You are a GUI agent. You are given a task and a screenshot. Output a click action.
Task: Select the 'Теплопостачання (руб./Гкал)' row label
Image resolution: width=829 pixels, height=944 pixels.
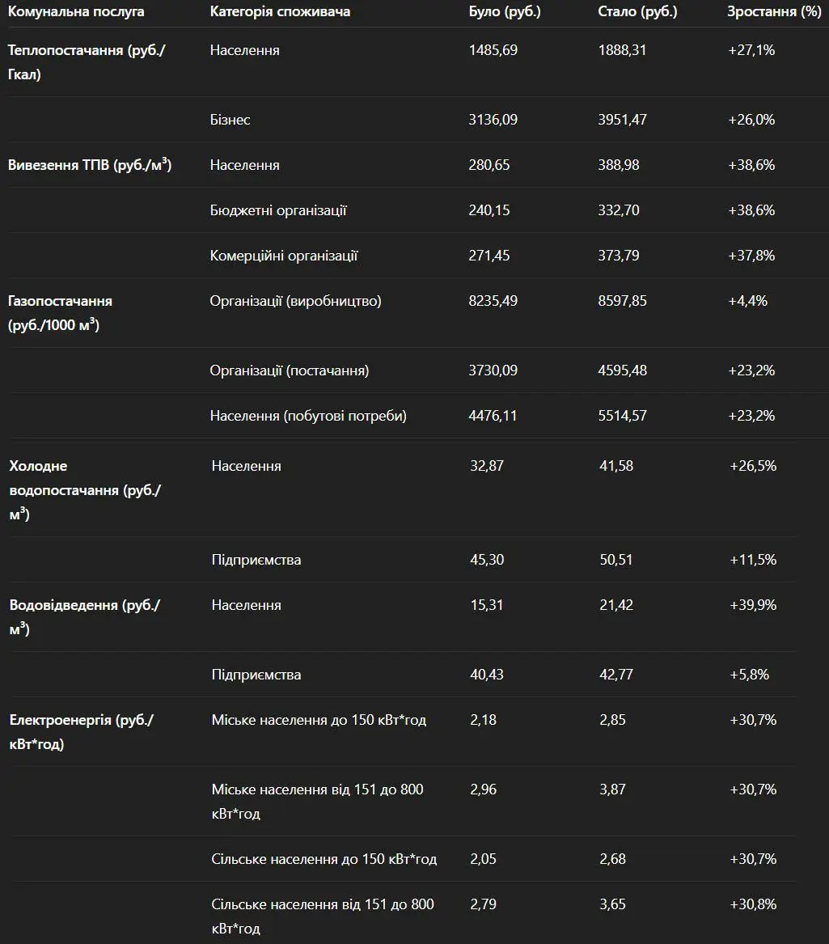coord(86,62)
